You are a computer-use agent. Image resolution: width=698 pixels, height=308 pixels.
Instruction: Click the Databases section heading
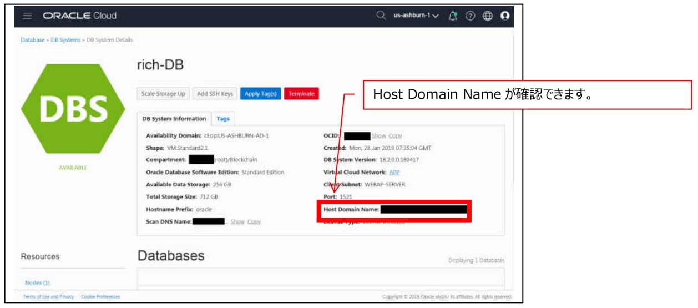[x=171, y=255]
